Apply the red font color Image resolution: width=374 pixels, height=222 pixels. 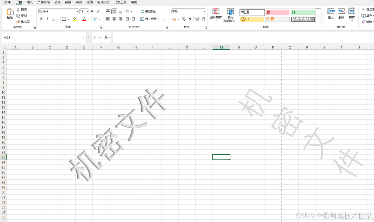[84, 19]
